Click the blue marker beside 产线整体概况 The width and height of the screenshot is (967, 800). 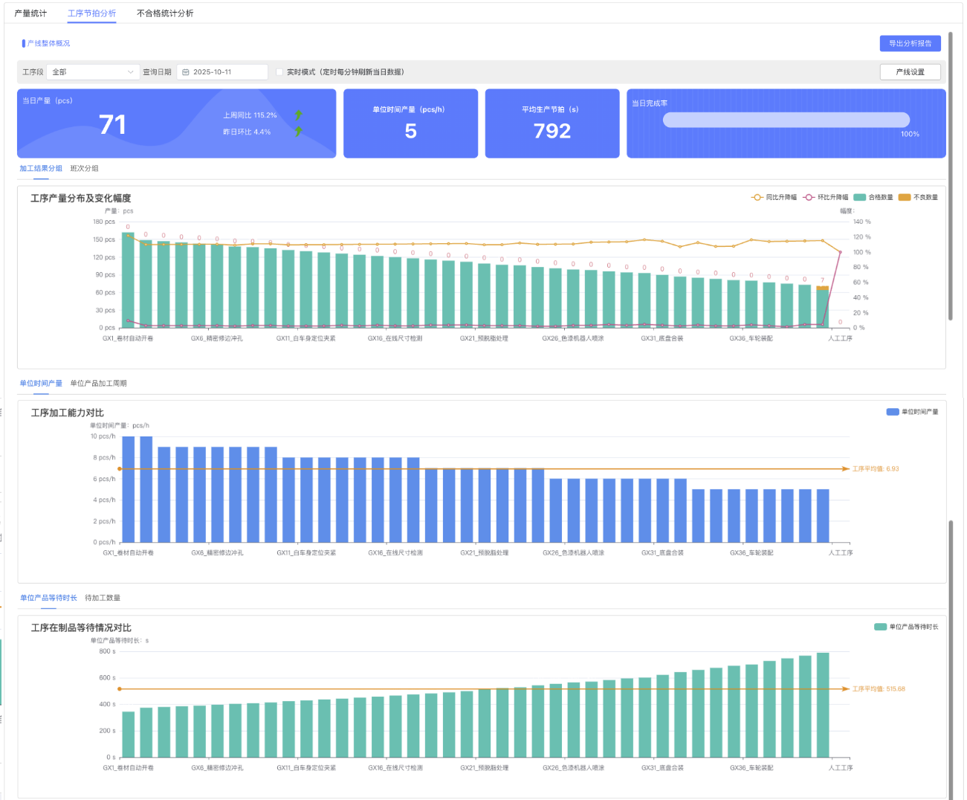coord(23,44)
